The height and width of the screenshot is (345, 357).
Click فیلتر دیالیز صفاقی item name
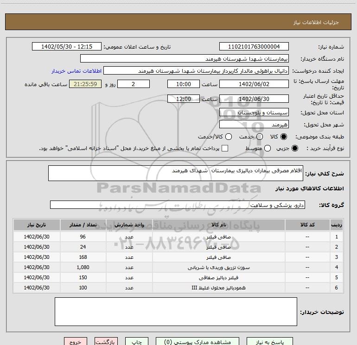pos(218,278)
